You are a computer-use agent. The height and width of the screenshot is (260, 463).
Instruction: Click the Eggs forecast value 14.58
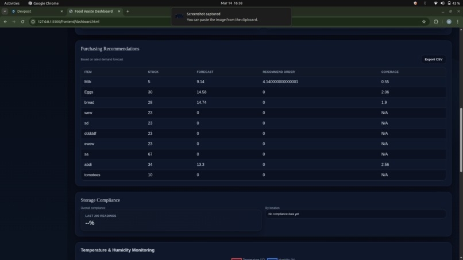[202, 92]
